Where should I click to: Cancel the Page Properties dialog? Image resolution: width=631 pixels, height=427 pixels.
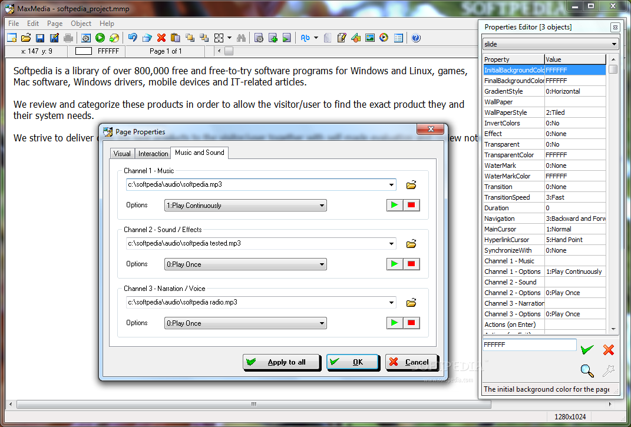412,362
